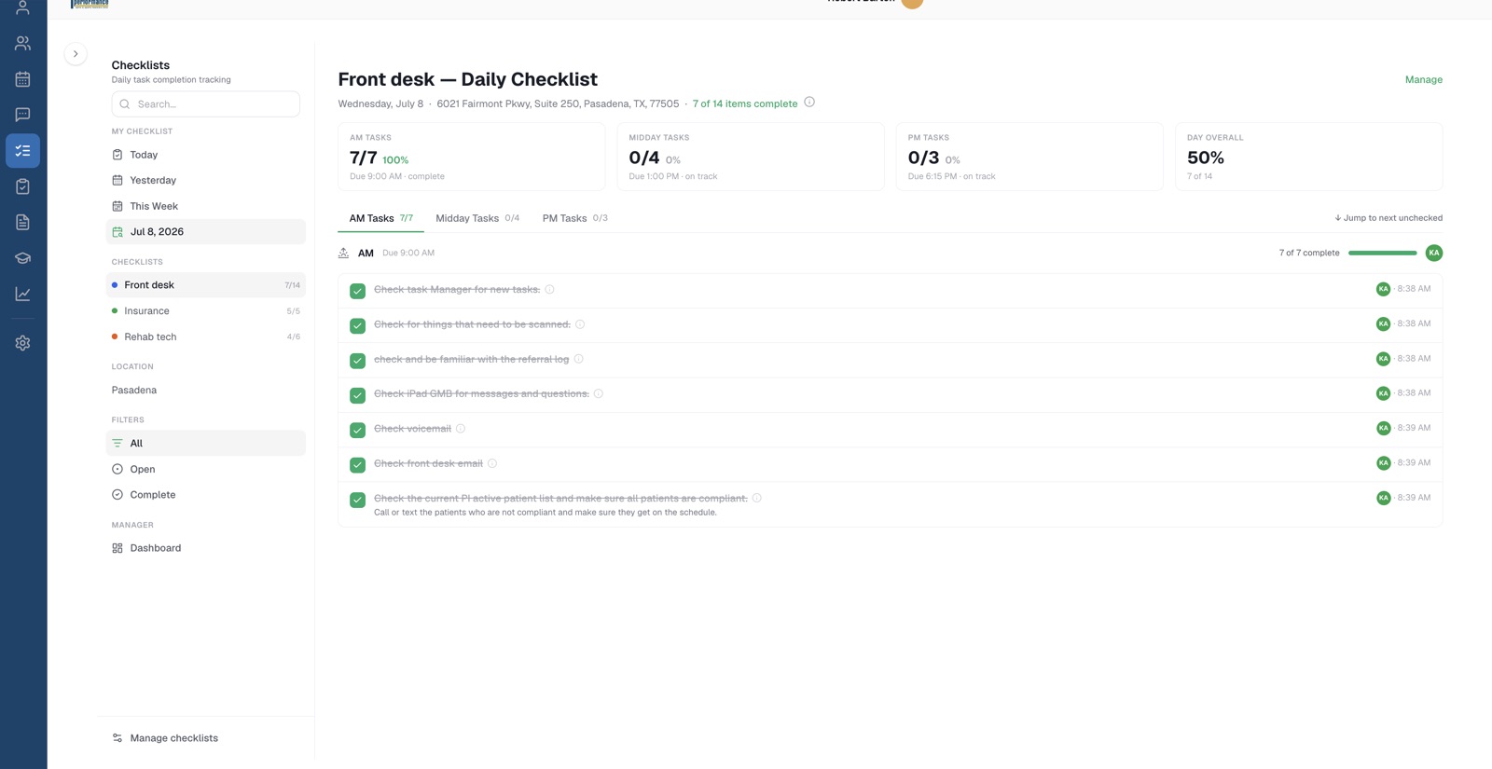1492x769 pixels.
Task: Click the checklist Search field
Action: coord(206,104)
